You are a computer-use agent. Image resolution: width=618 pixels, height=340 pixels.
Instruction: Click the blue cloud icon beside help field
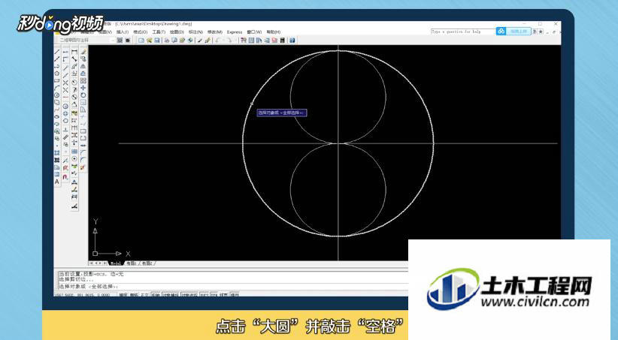(501, 31)
